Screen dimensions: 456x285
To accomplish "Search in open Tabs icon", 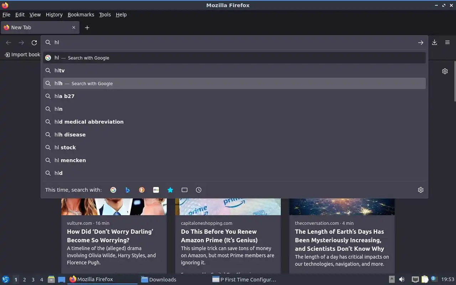I will pos(185,190).
